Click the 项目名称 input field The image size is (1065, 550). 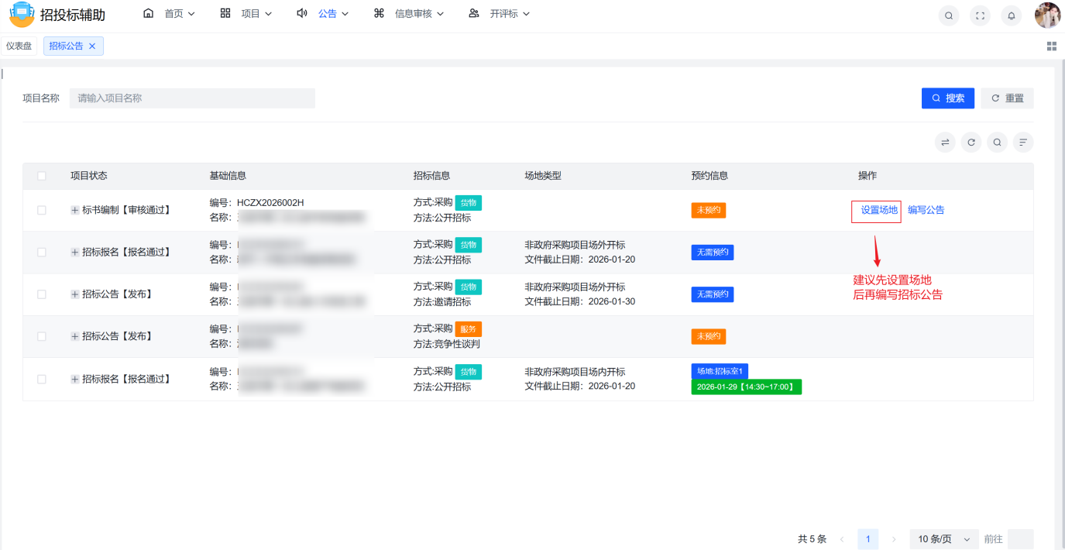click(x=192, y=98)
